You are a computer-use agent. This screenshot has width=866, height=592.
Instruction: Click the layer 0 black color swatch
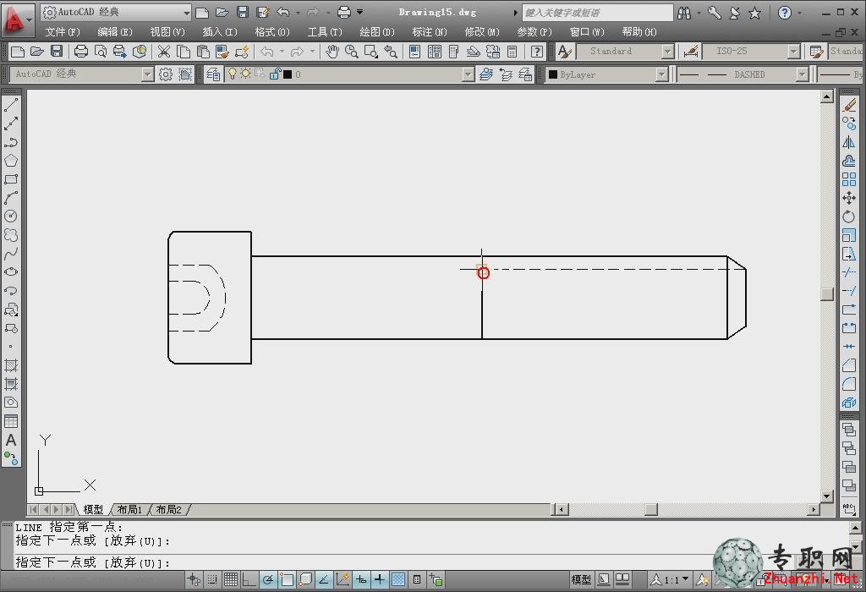pos(288,74)
